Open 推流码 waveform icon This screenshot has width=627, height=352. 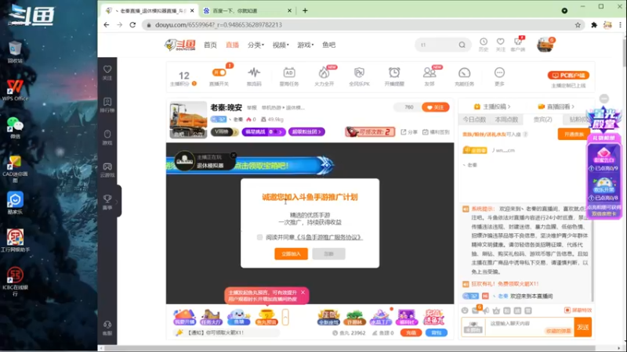click(254, 76)
